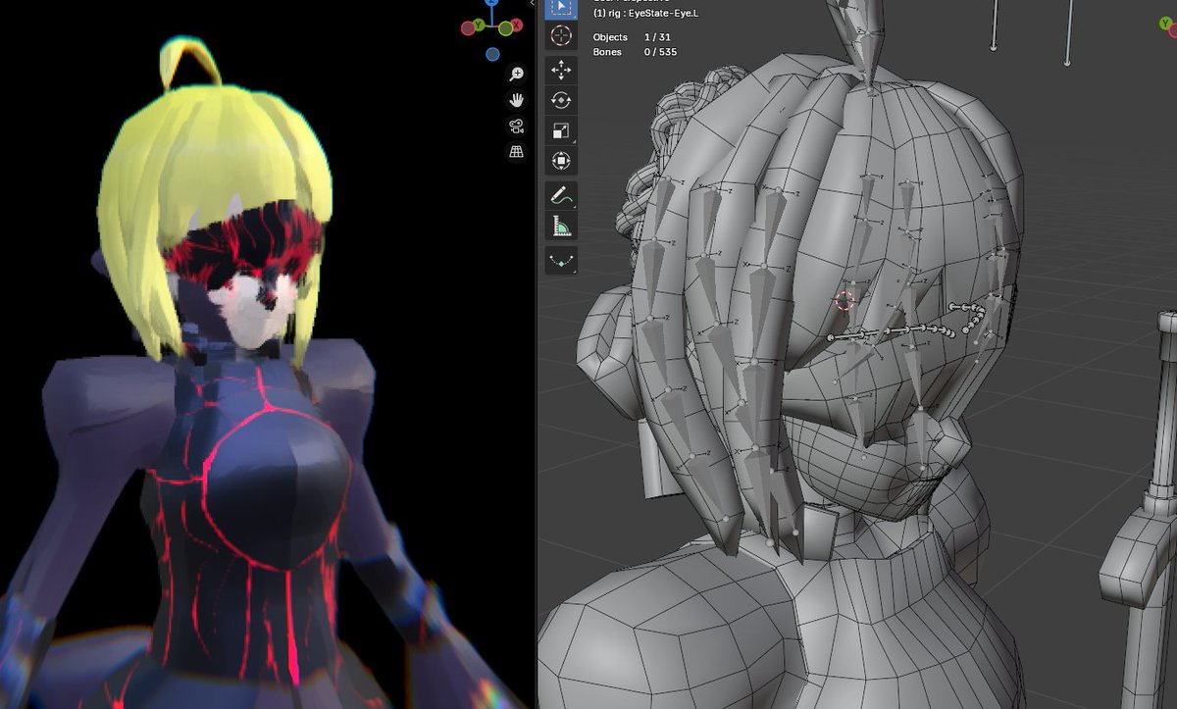Click the "(1) rig : EyeState-Eye.L" text
This screenshot has width=1177, height=709.
646,14
